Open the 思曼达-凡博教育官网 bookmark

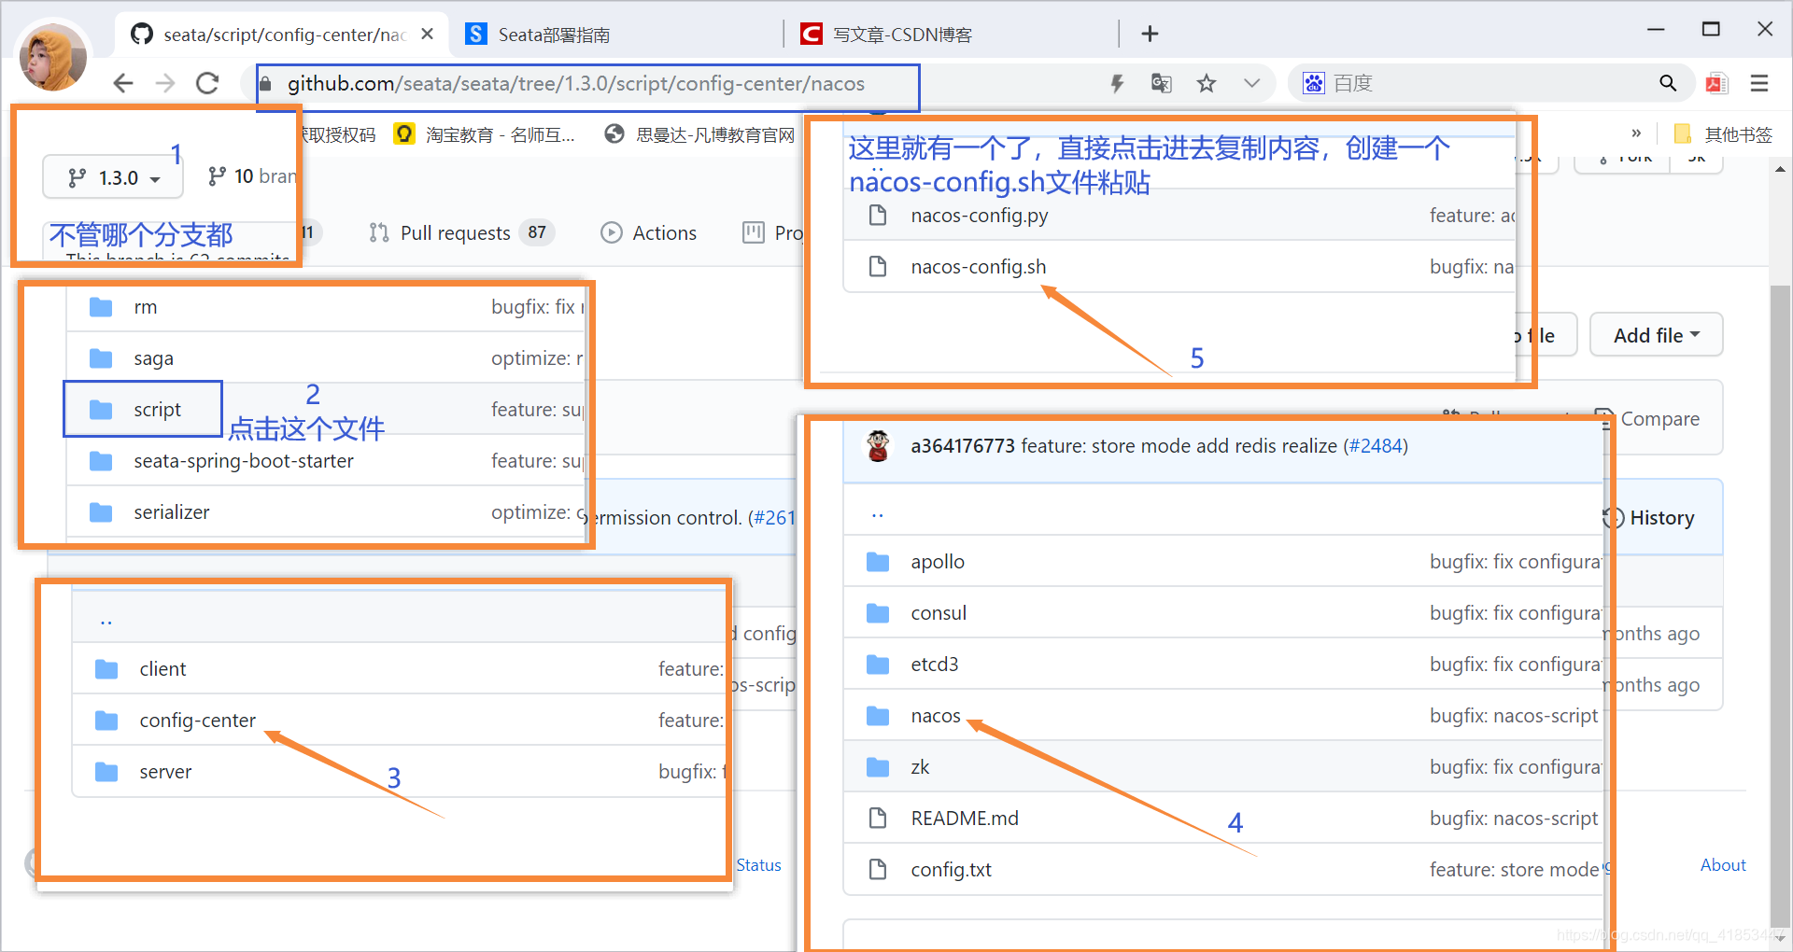699,134
